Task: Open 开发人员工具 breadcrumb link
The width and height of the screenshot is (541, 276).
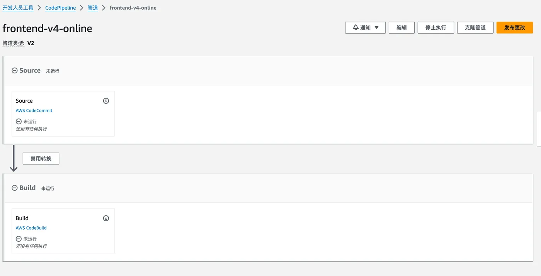Action: 18,8
